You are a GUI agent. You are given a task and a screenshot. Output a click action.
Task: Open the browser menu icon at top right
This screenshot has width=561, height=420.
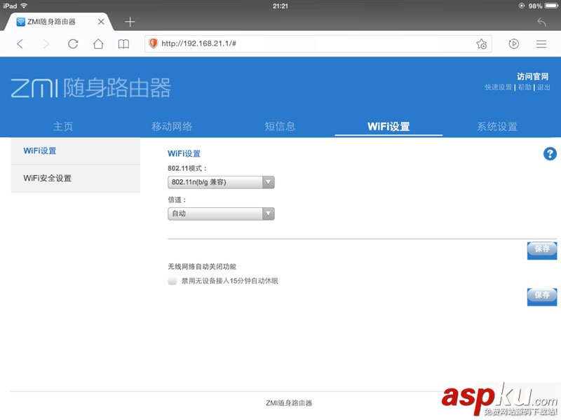click(x=541, y=43)
